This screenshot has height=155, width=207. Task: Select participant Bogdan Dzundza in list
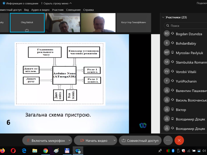(x=189, y=34)
